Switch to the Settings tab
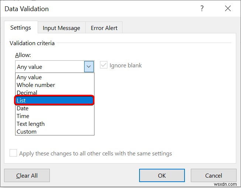 (21, 28)
